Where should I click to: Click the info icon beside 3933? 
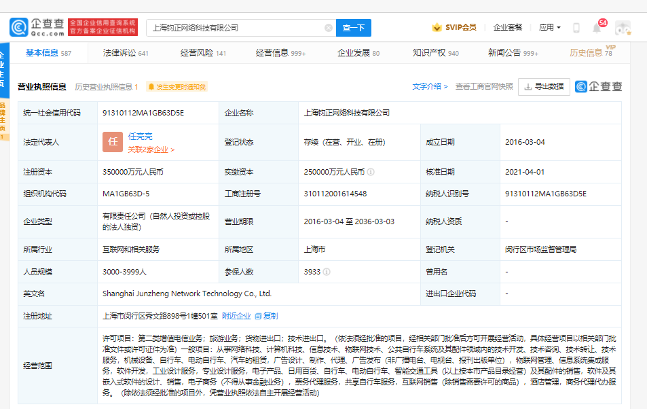[x=327, y=272]
